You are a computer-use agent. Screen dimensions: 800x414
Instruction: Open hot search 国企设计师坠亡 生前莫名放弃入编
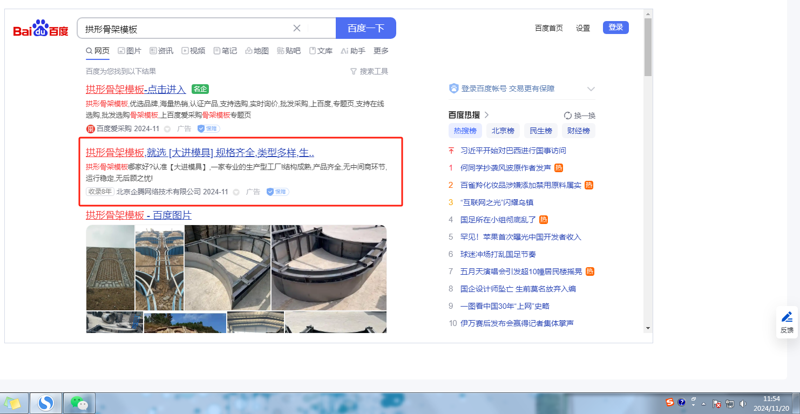point(518,289)
